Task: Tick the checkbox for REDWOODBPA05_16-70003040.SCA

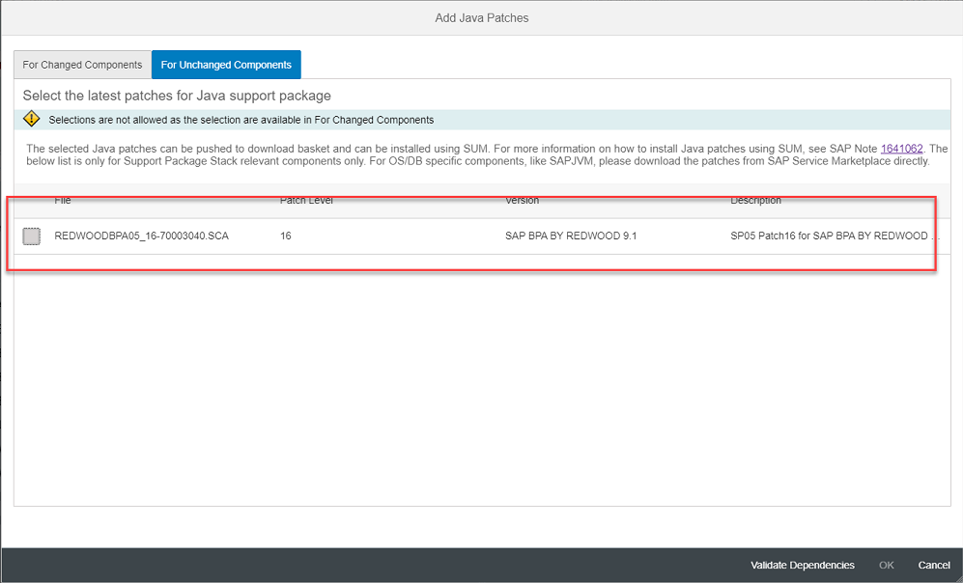Action: 31,236
